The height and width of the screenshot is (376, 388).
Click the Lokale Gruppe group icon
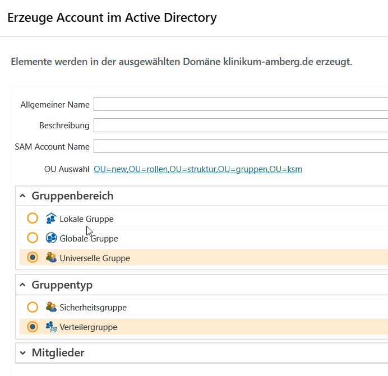(x=51, y=219)
